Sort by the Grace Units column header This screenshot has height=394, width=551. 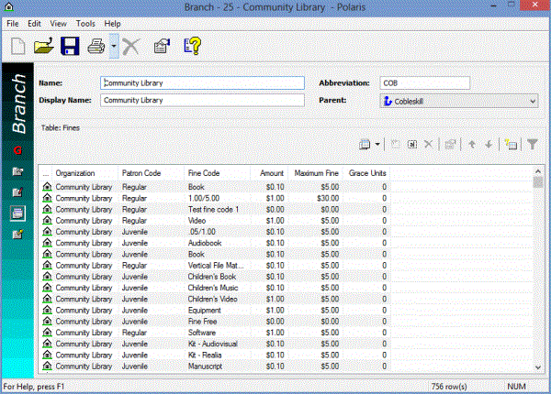tap(365, 173)
